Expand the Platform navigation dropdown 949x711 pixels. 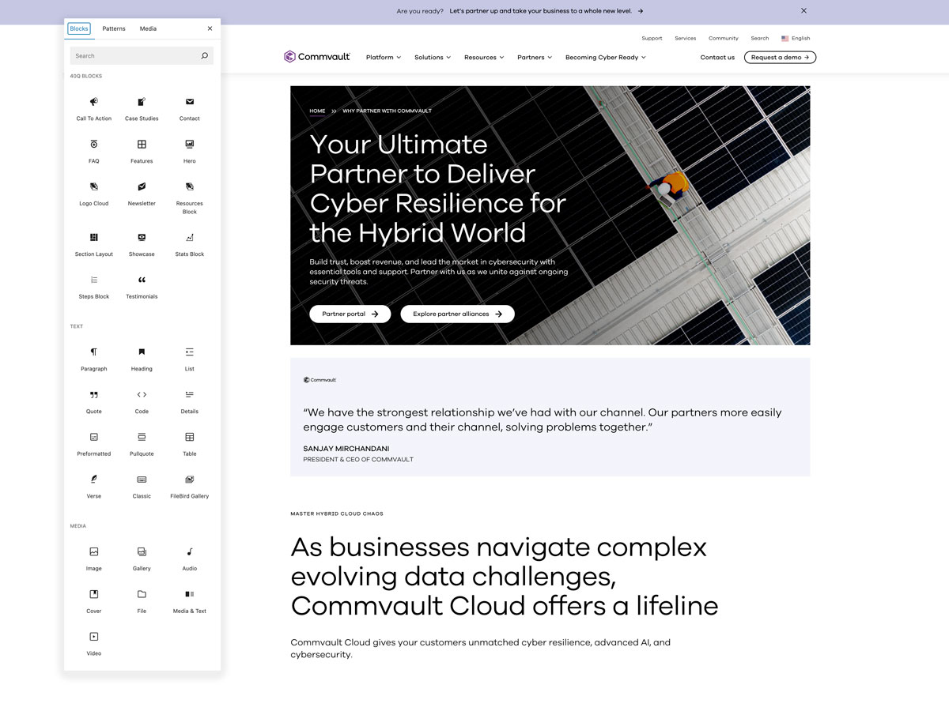click(384, 58)
